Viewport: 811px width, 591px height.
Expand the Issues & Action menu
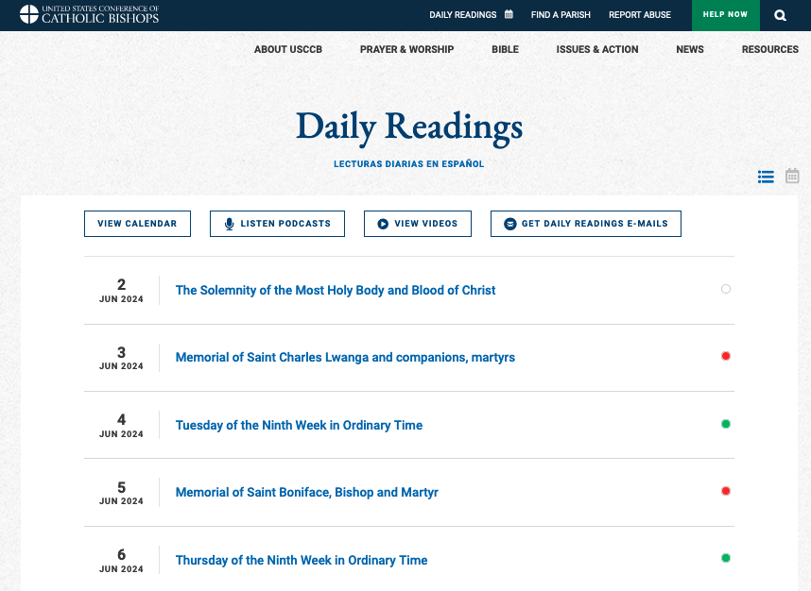(x=596, y=49)
